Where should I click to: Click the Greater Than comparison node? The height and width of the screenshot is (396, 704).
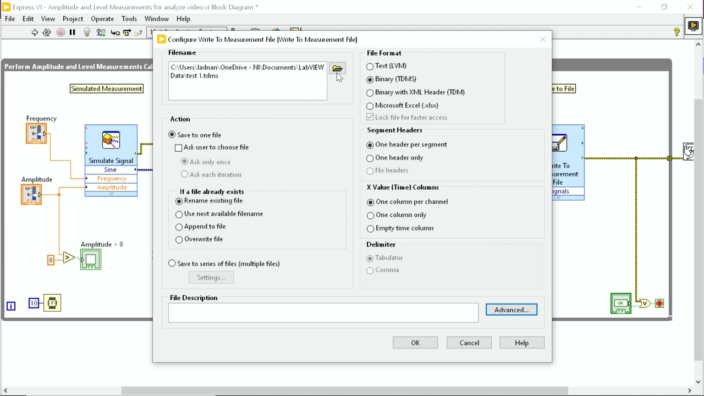pyautogui.click(x=68, y=257)
